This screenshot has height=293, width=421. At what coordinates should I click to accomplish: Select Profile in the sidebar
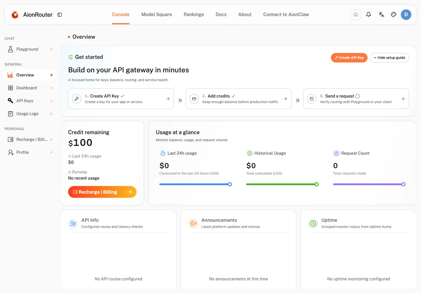click(29, 152)
